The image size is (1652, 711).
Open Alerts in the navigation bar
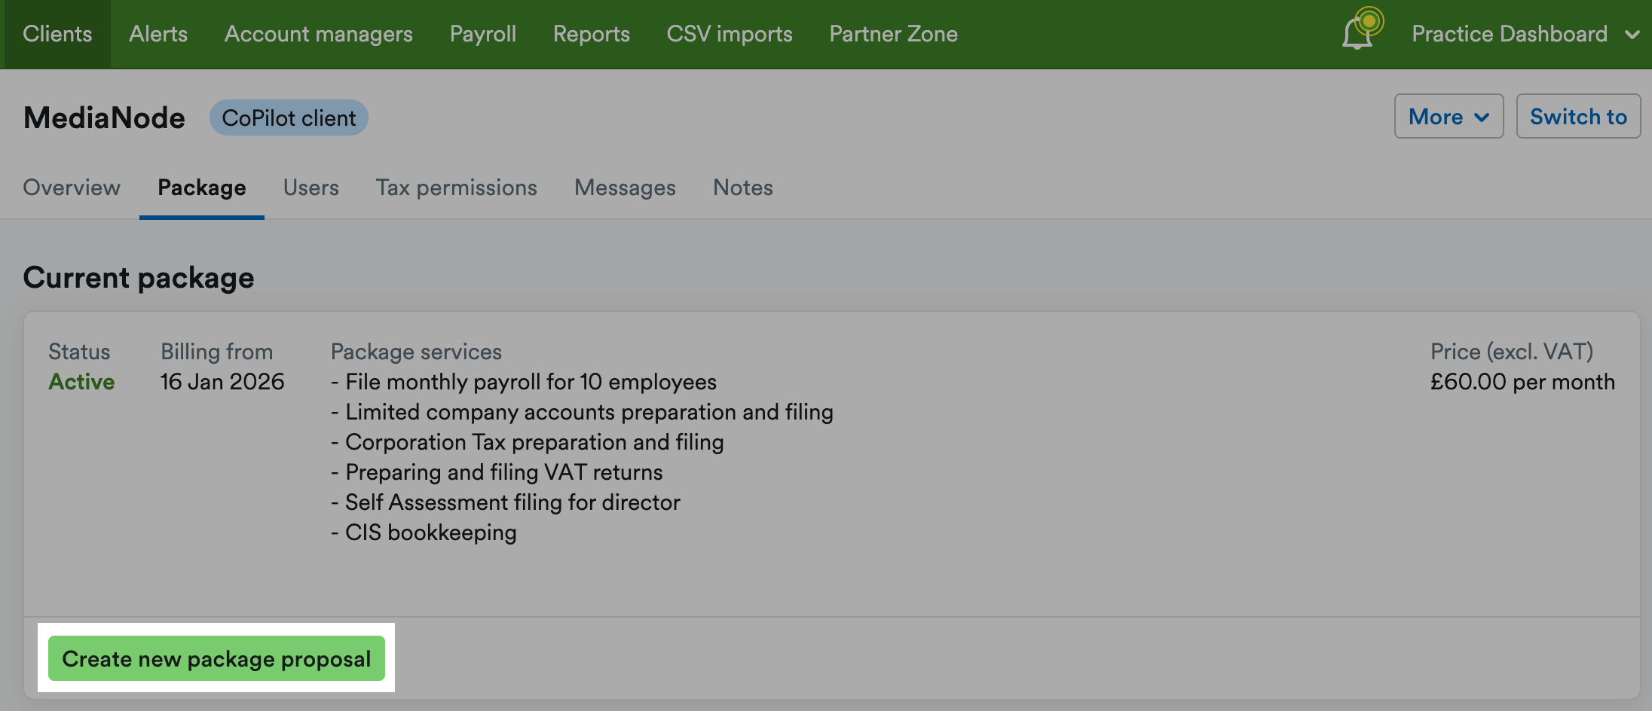(x=158, y=34)
